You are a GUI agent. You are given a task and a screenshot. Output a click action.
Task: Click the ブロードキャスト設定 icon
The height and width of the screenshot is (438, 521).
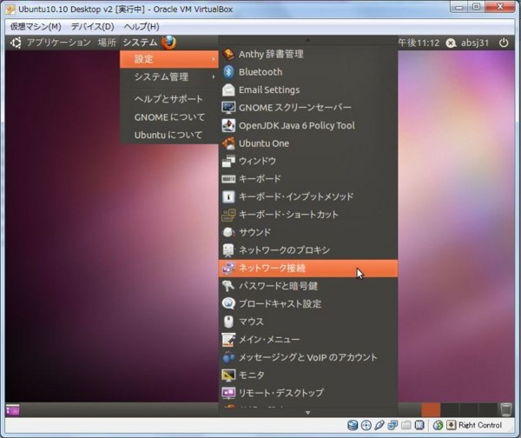tap(228, 303)
